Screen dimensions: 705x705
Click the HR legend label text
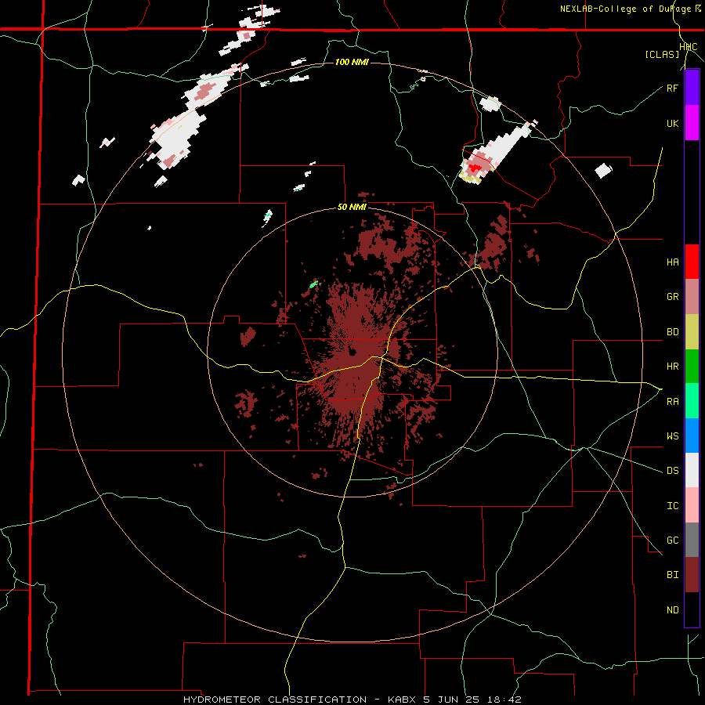pos(672,367)
